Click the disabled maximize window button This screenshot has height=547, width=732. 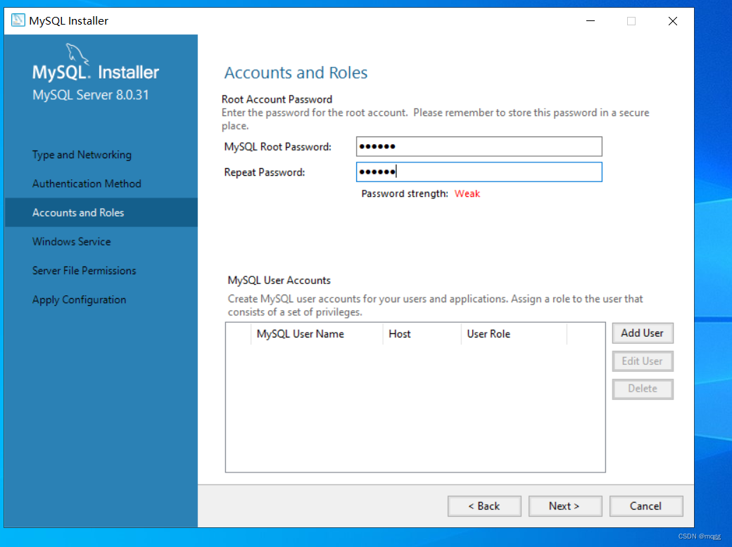[631, 21]
